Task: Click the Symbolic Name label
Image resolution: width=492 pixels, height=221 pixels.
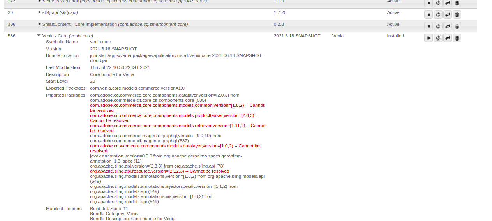Action: (x=62, y=42)
